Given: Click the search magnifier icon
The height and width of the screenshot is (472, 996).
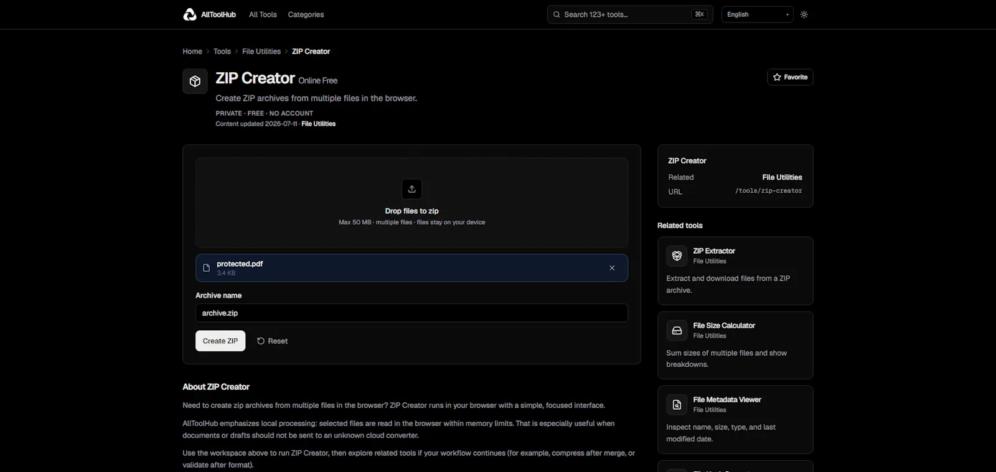Looking at the screenshot, I should pyautogui.click(x=557, y=14).
